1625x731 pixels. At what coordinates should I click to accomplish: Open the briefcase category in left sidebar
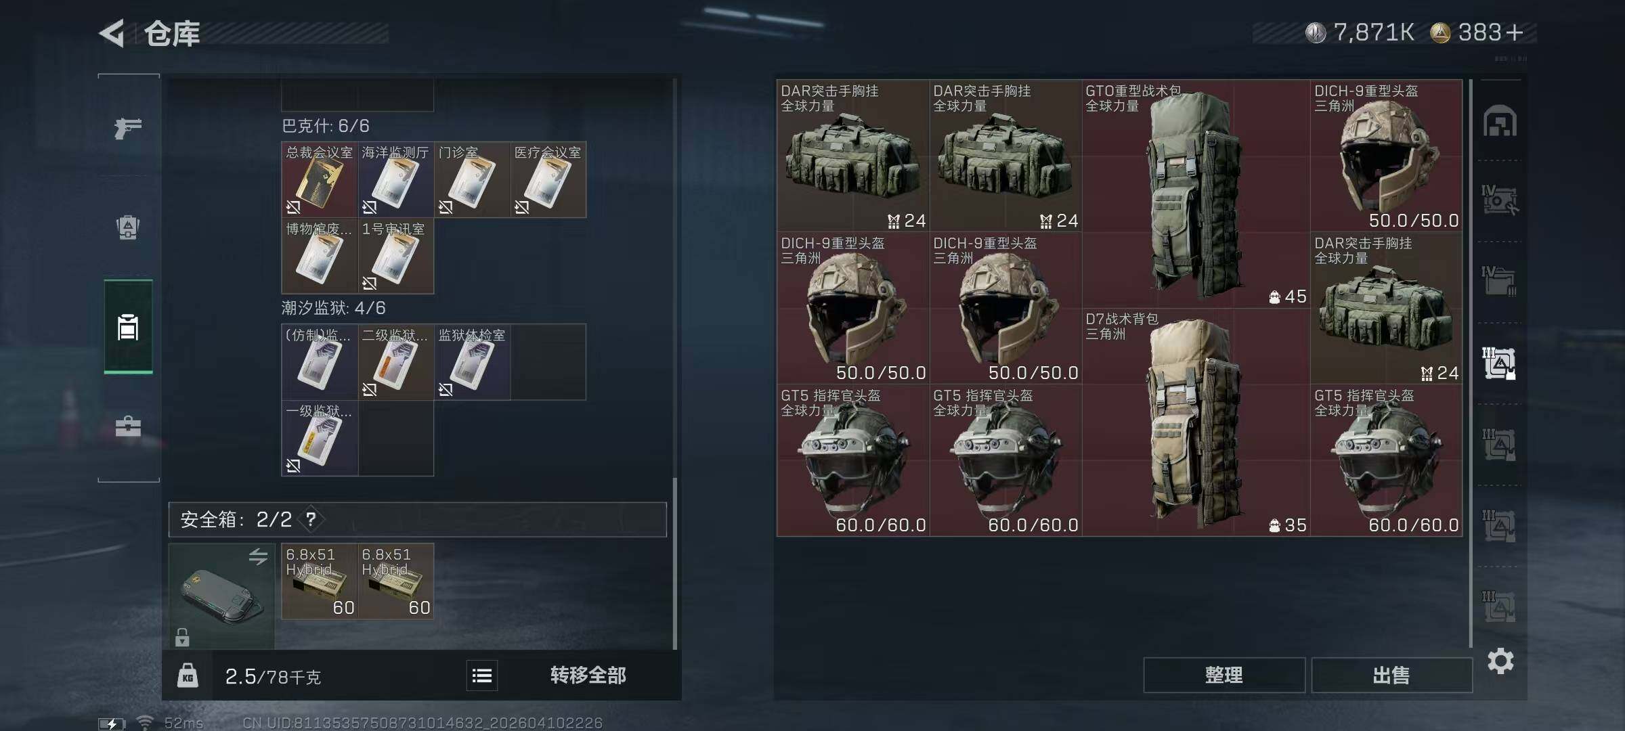(x=128, y=426)
